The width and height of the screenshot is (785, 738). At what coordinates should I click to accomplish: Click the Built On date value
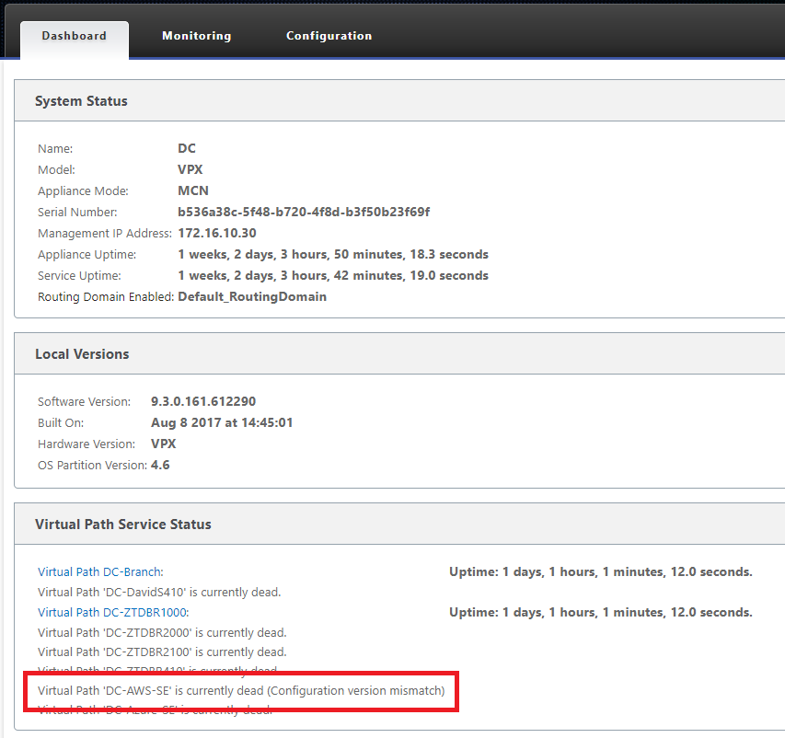click(x=222, y=422)
